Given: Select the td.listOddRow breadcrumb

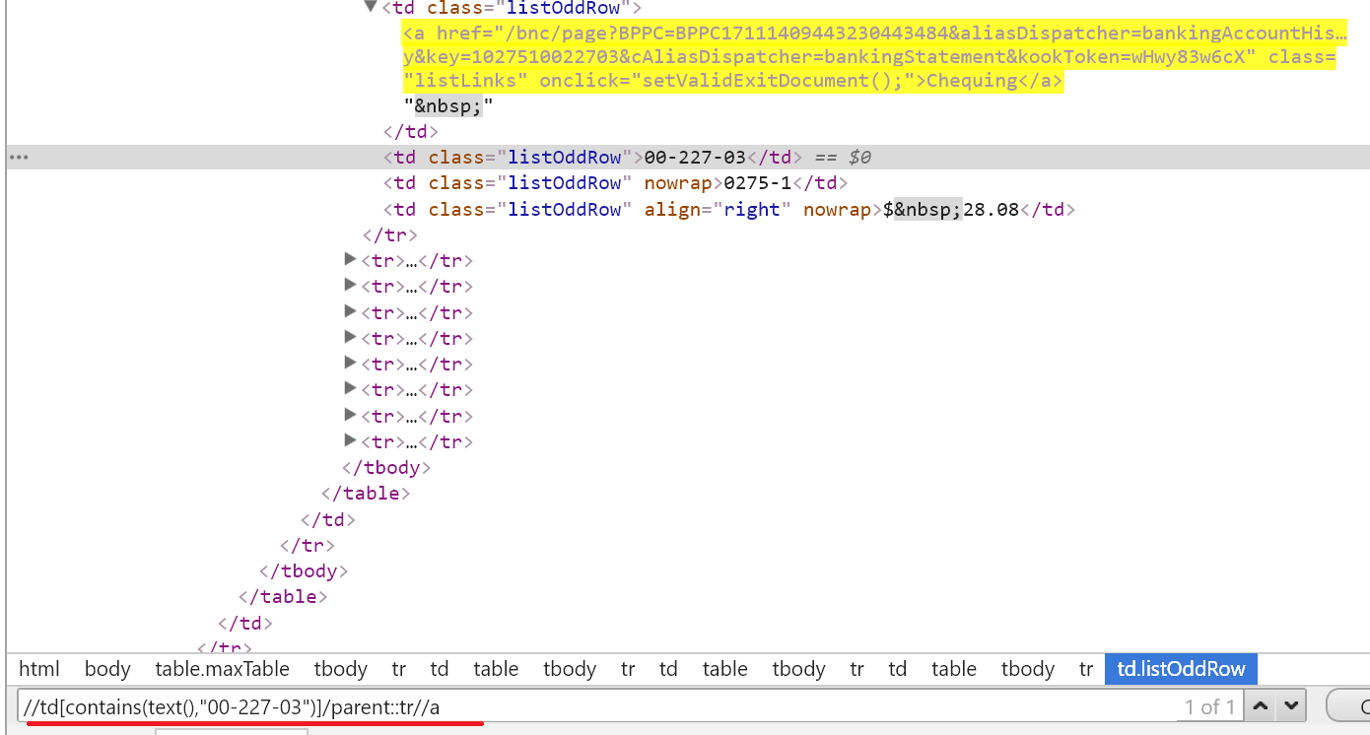Looking at the screenshot, I should [x=1181, y=669].
